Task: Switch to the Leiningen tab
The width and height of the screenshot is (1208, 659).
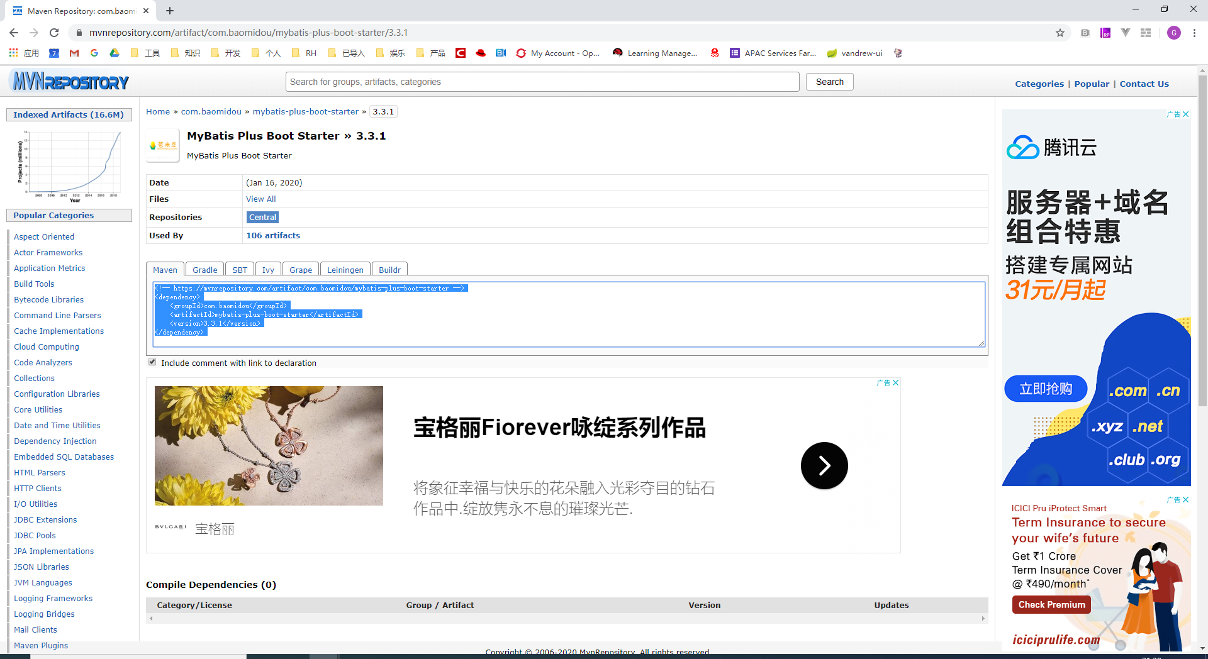Action: coord(345,270)
